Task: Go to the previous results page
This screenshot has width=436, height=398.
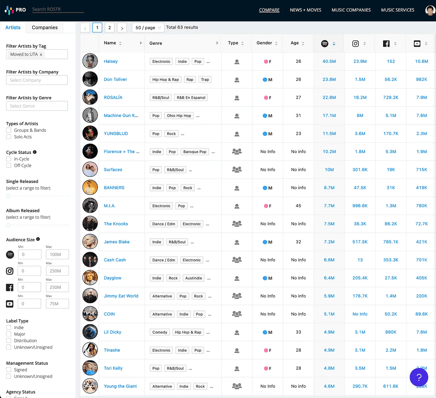Action: tap(85, 28)
